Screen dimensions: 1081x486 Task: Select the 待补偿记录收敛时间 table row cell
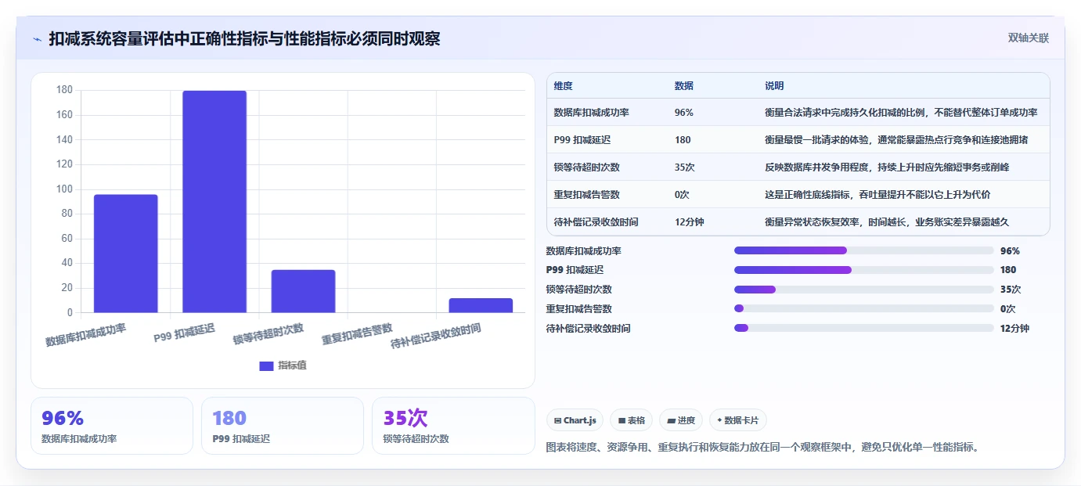pos(596,222)
